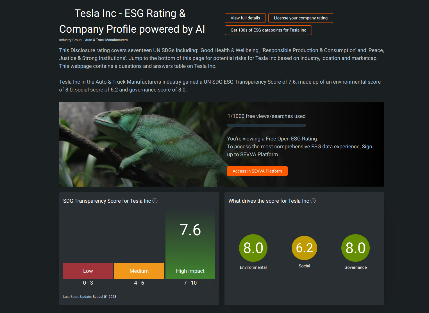Click License your company rating button
This screenshot has width=429, height=313.
coord(301,18)
